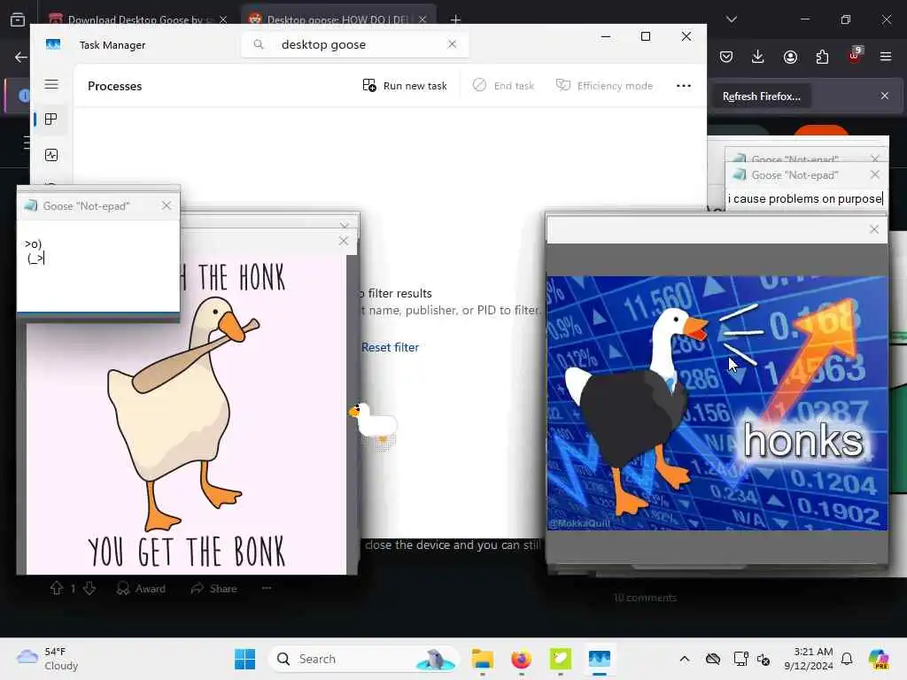Click the Pocket save icon
Screen dimensions: 907x680
tap(726, 57)
